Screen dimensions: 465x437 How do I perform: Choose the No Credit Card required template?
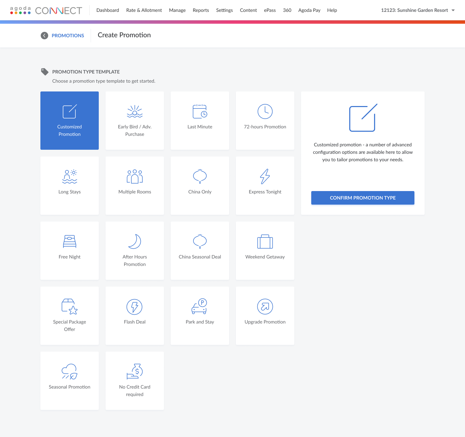(x=135, y=381)
